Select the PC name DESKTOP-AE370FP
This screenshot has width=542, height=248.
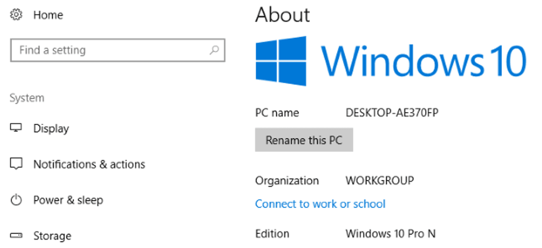coord(392,113)
